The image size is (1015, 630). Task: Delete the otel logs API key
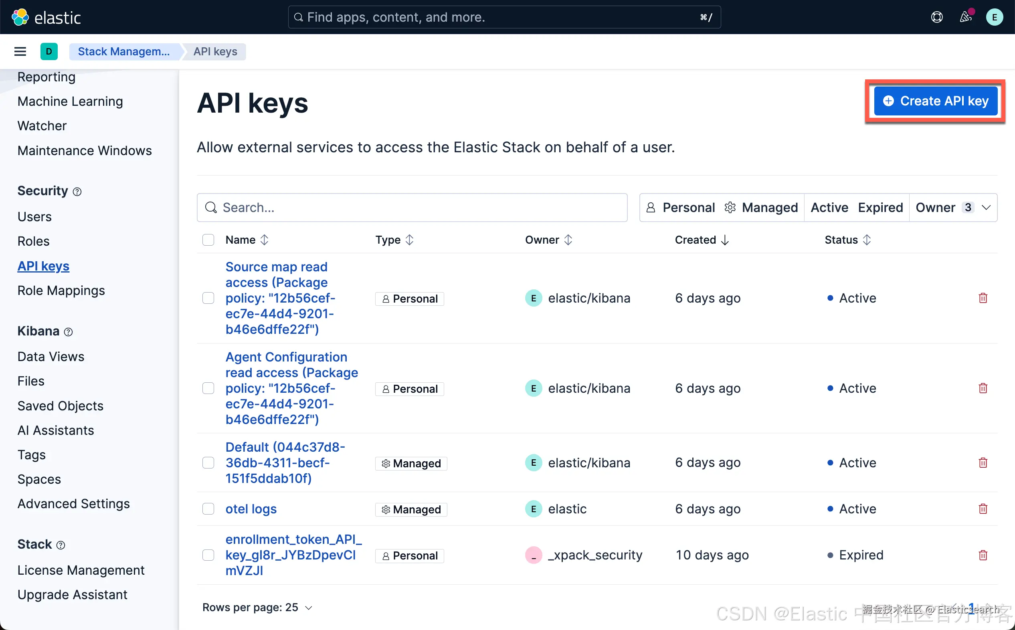(983, 509)
